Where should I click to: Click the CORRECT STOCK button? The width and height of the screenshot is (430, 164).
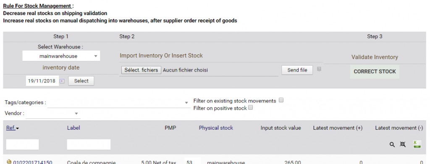[375, 72]
